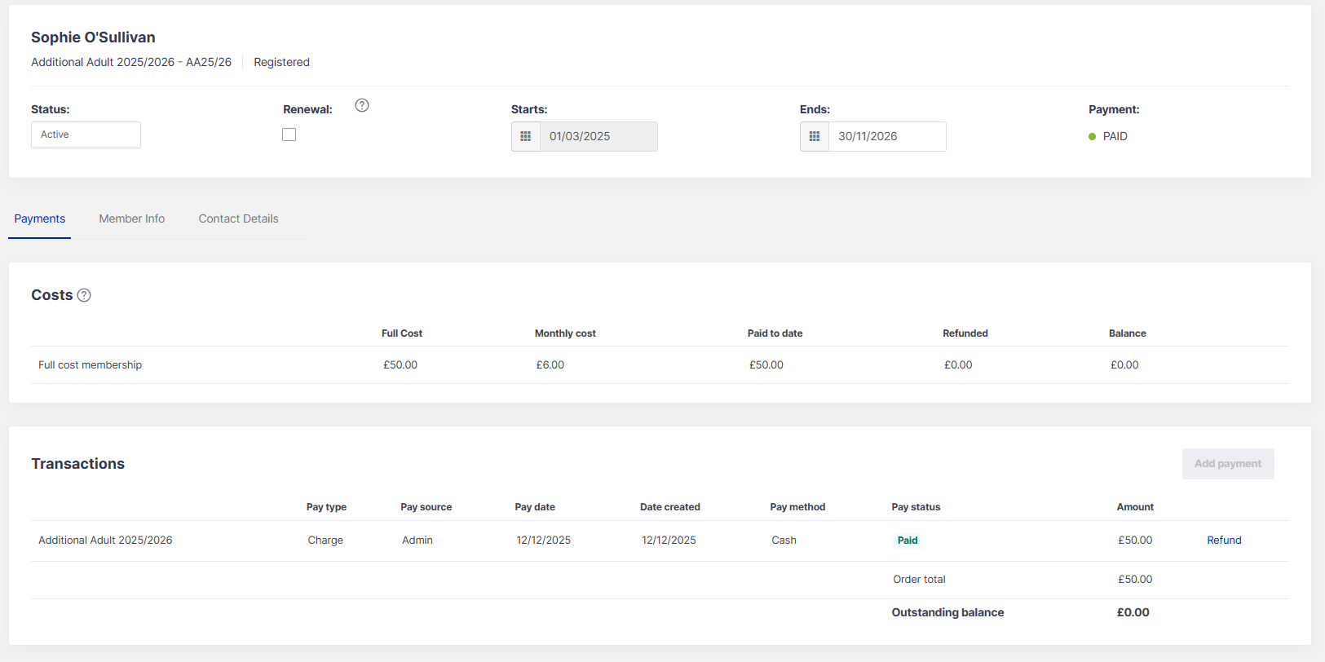1325x662 pixels.
Task: Click the Pay date column header
Action: (x=535, y=507)
